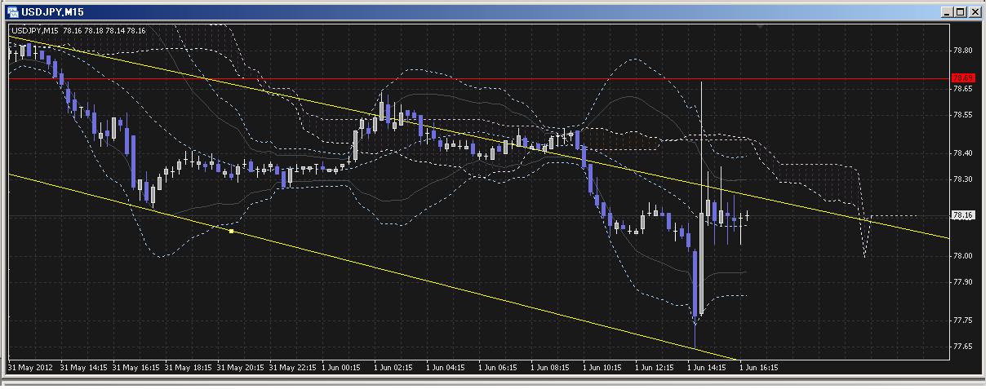Select the red 78.69 price level tag
Viewport: 990px width, 389px height.
click(963, 78)
